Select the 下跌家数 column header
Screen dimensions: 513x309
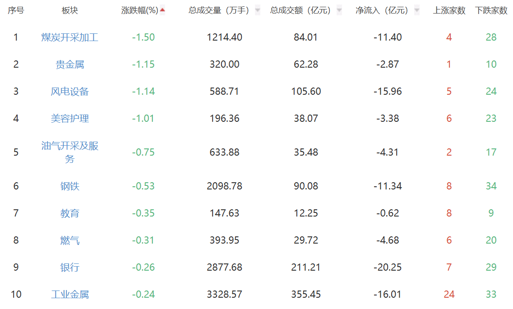491,10
